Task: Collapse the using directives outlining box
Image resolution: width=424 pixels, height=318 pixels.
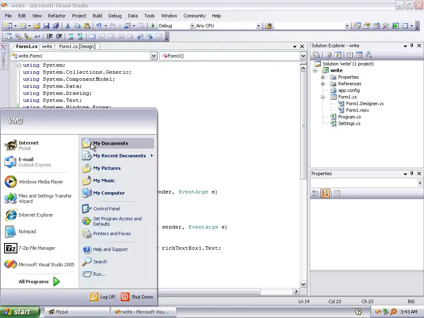Action: (19, 65)
